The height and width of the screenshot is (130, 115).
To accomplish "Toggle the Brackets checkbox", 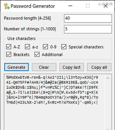I will pyautogui.click(x=9, y=54).
